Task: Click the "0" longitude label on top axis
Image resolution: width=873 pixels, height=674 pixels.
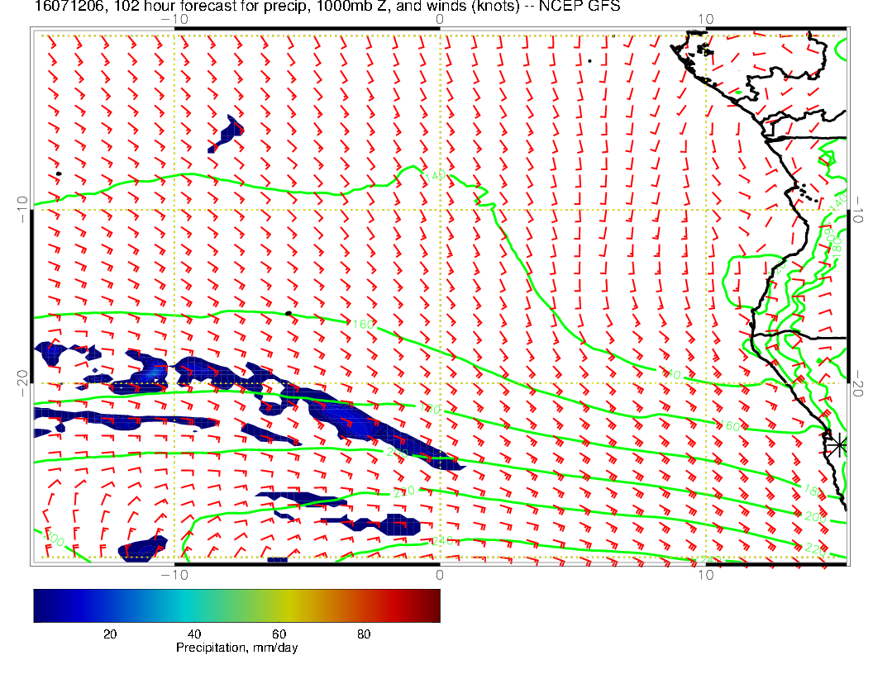Action: coord(440,19)
